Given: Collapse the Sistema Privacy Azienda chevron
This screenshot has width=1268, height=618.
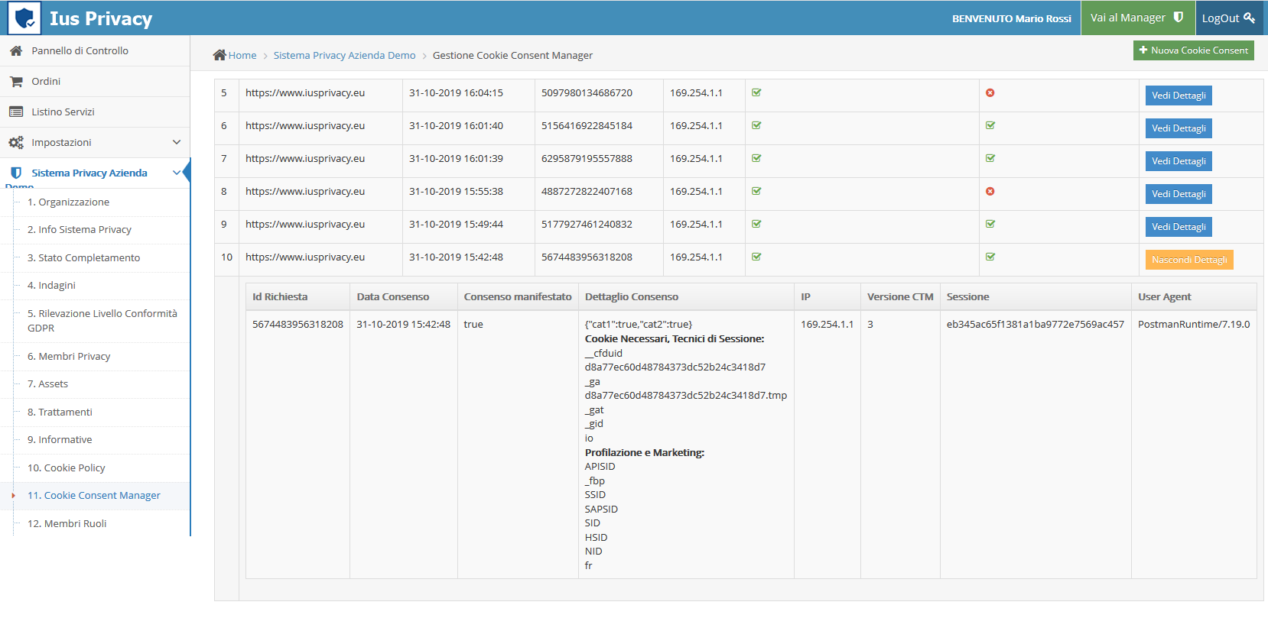Looking at the screenshot, I should pyautogui.click(x=177, y=173).
